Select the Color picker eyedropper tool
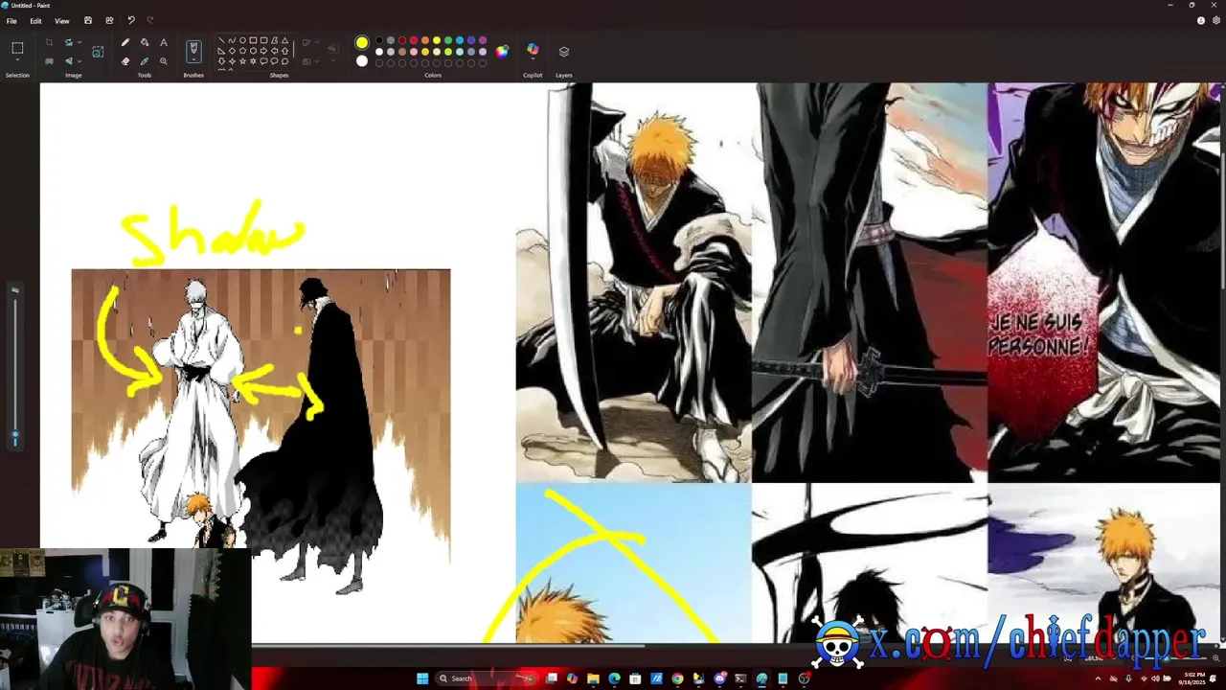 click(145, 61)
